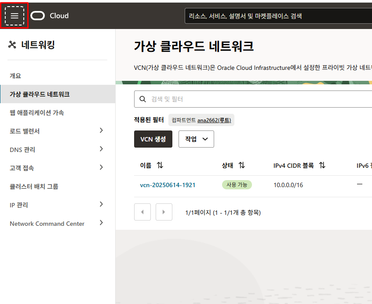Screen dimensions: 372x304
Task: Click the 가상 클라우드 네트워크 page title
Action: (194, 46)
